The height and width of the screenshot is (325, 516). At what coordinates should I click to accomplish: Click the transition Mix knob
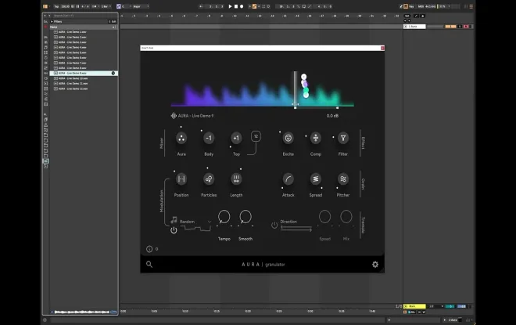346,217
